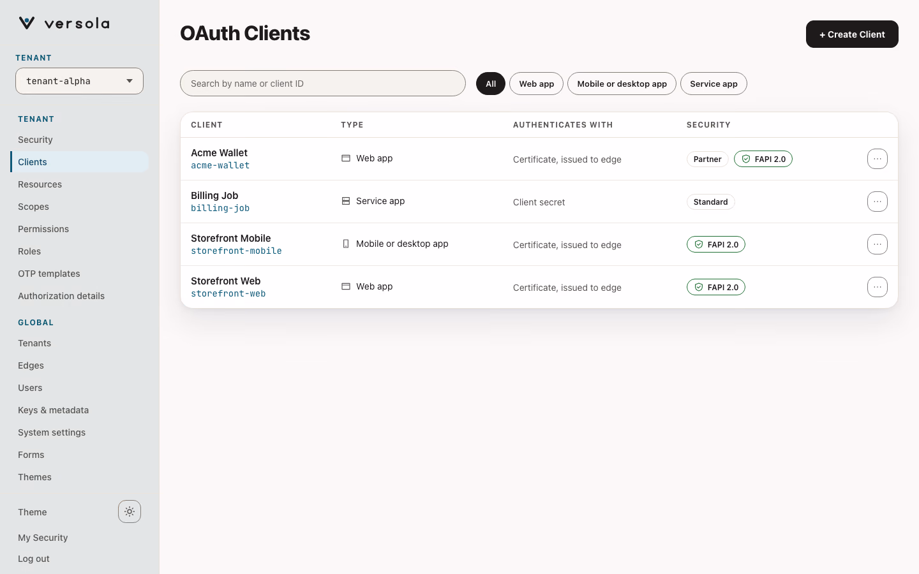Click the mobile device icon in Storefront Mobile row

[x=346, y=244]
